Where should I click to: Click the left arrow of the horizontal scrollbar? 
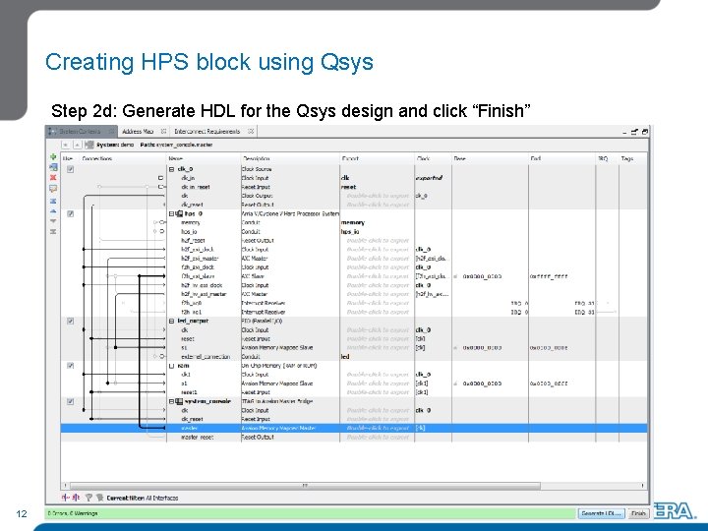(66, 486)
